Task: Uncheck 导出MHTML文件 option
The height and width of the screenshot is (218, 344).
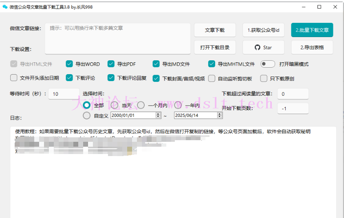Action: pyautogui.click(x=212, y=64)
